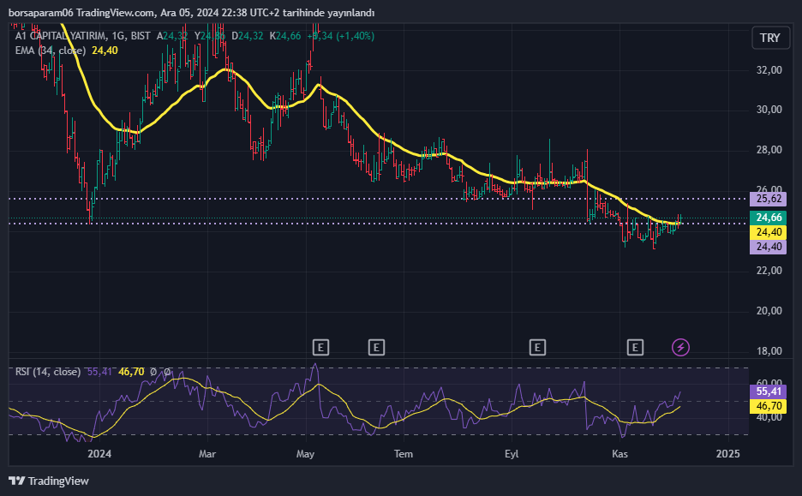Select the 25,62 purple price label
This screenshot has height=496, width=802.
(769, 199)
